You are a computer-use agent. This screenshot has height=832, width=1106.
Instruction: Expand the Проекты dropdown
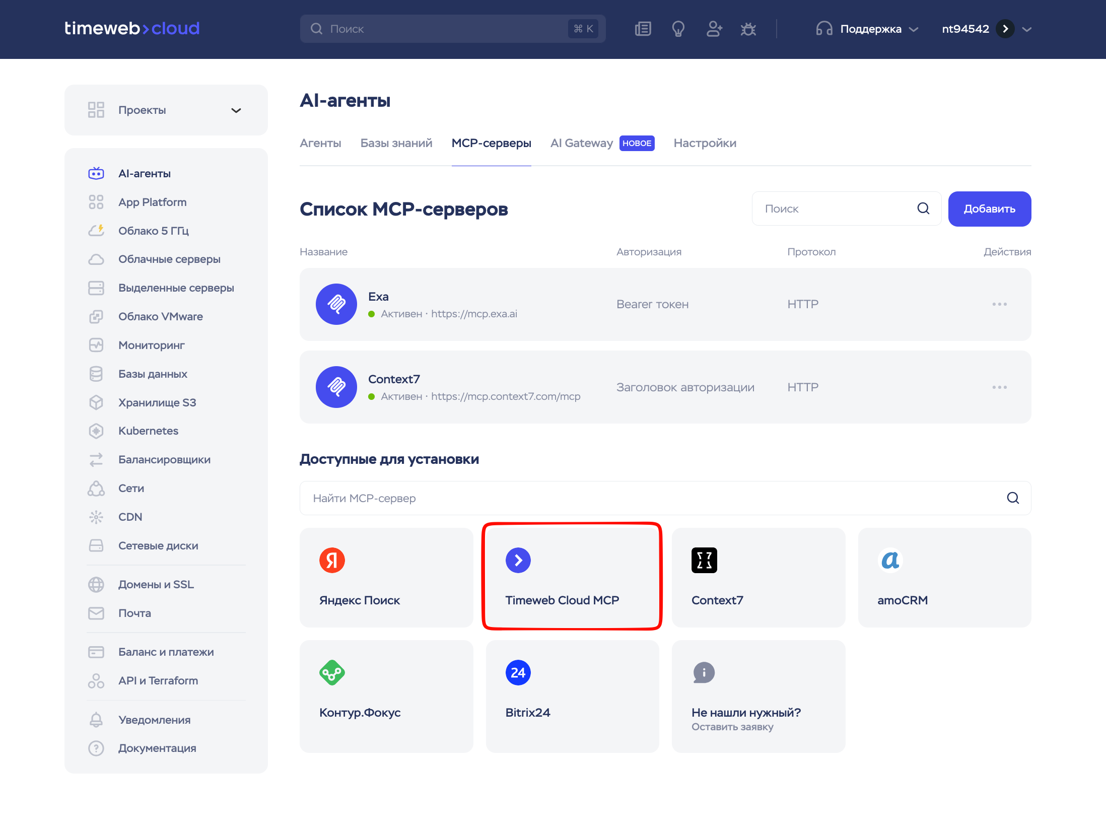[166, 110]
